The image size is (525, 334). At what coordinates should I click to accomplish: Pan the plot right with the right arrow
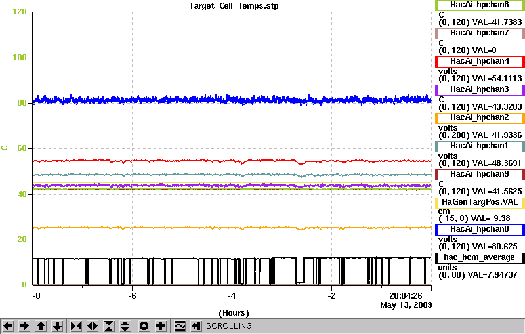point(24,325)
